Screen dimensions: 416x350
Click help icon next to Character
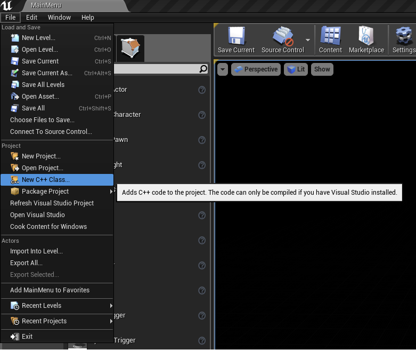202,115
